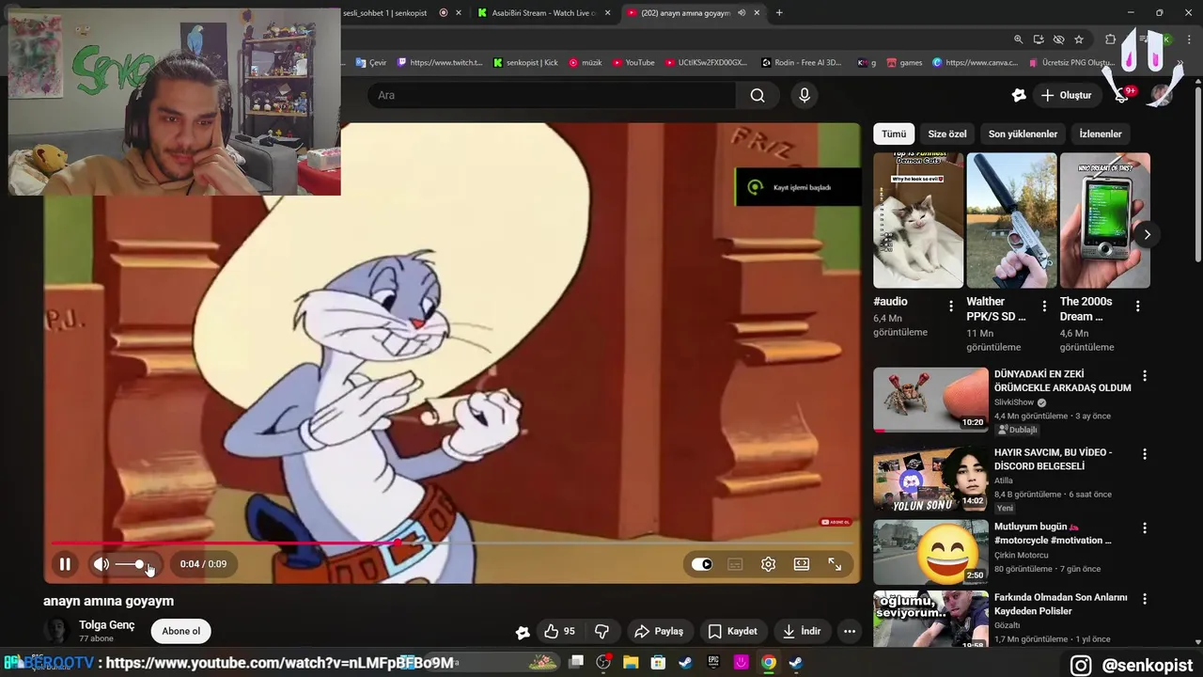
Task: Toggle subtitles in the video player
Action: 735,564
